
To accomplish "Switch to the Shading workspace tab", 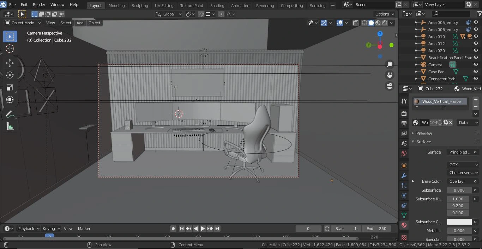I will pyautogui.click(x=217, y=6).
